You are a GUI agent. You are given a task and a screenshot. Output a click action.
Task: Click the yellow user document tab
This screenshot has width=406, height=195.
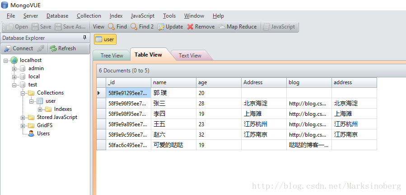click(105, 39)
